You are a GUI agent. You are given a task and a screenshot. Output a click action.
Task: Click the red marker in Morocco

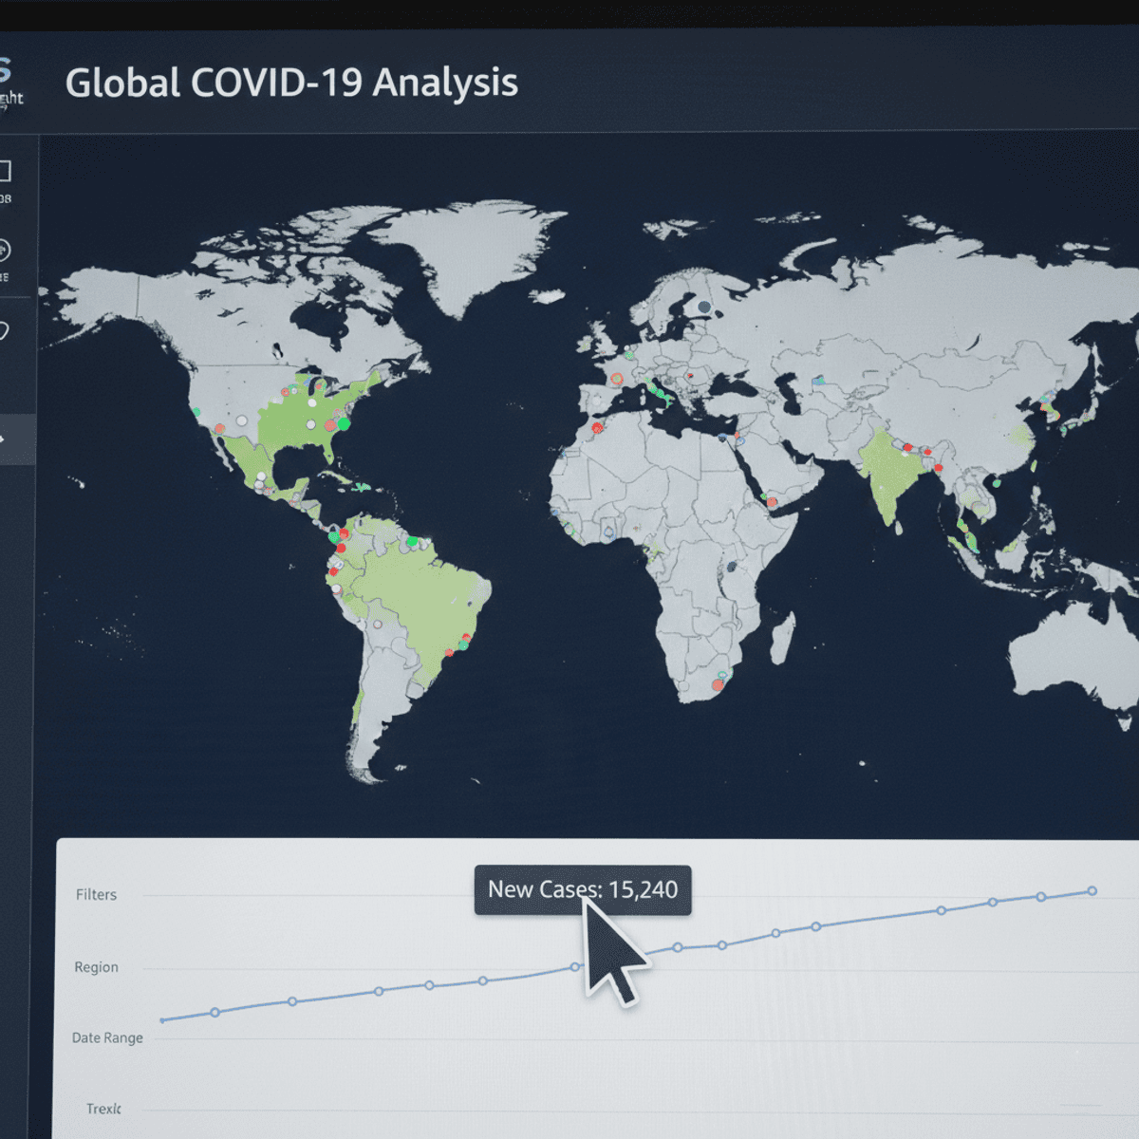click(598, 428)
